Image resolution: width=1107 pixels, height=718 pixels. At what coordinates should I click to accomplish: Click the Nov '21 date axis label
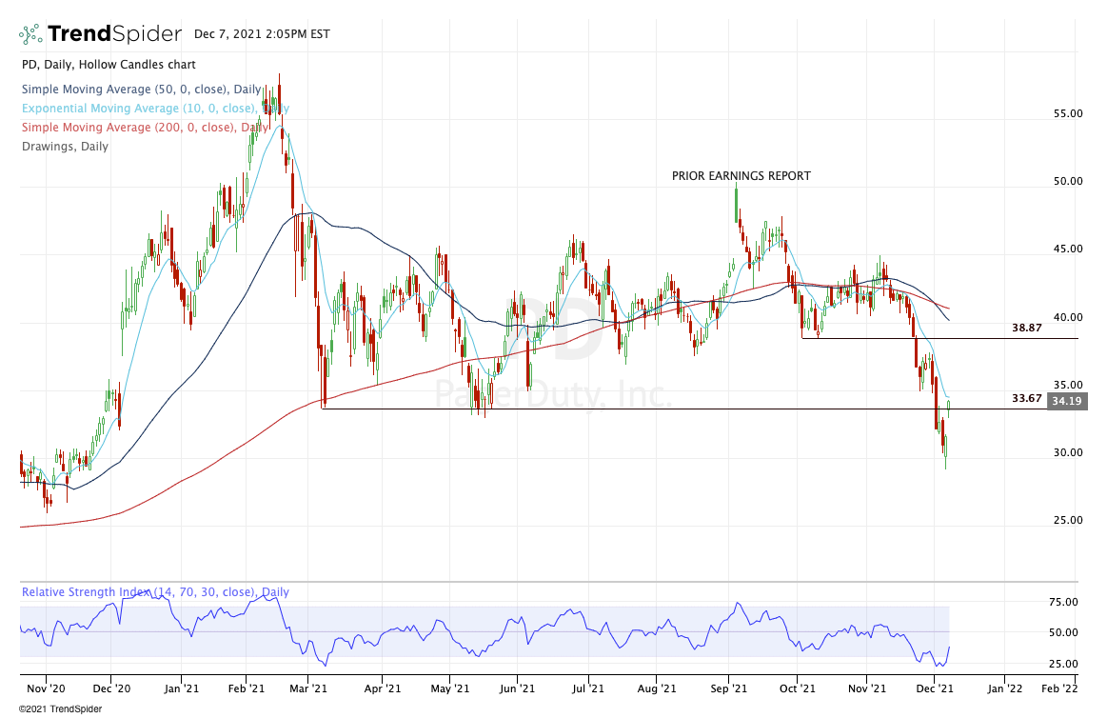tap(867, 688)
